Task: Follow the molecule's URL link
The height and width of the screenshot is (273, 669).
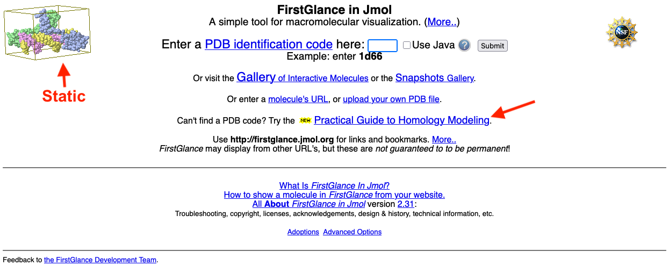Action: point(298,99)
